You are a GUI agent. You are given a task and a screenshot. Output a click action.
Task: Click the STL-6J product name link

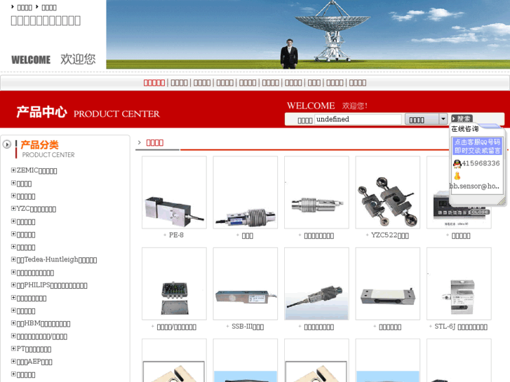[x=461, y=327]
